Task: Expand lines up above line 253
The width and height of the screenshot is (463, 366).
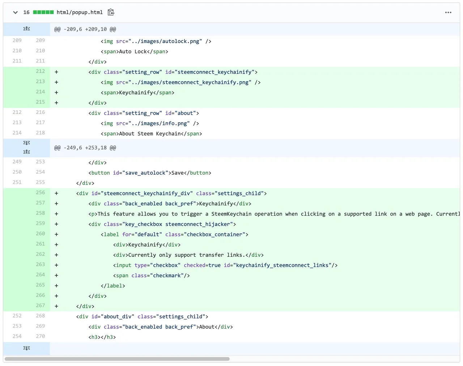Action: pos(26,152)
